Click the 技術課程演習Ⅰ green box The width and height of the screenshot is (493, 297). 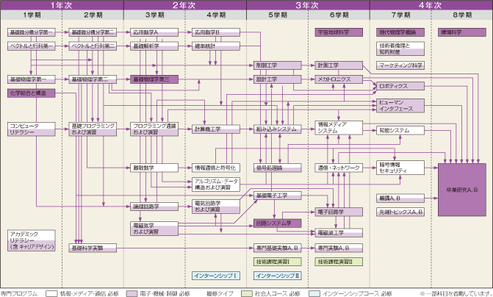(x=277, y=262)
